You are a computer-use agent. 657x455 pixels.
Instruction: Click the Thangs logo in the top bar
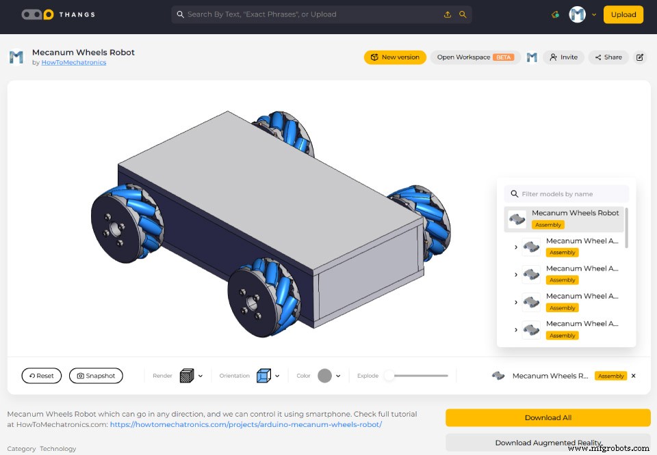click(58, 14)
